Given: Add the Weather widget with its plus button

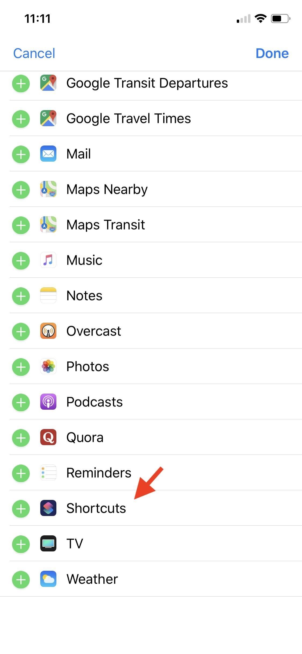Looking at the screenshot, I should [x=21, y=579].
